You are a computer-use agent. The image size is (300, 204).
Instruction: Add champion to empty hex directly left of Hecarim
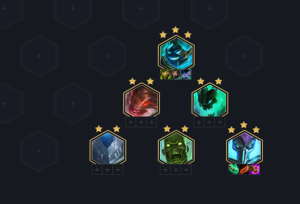point(107,56)
